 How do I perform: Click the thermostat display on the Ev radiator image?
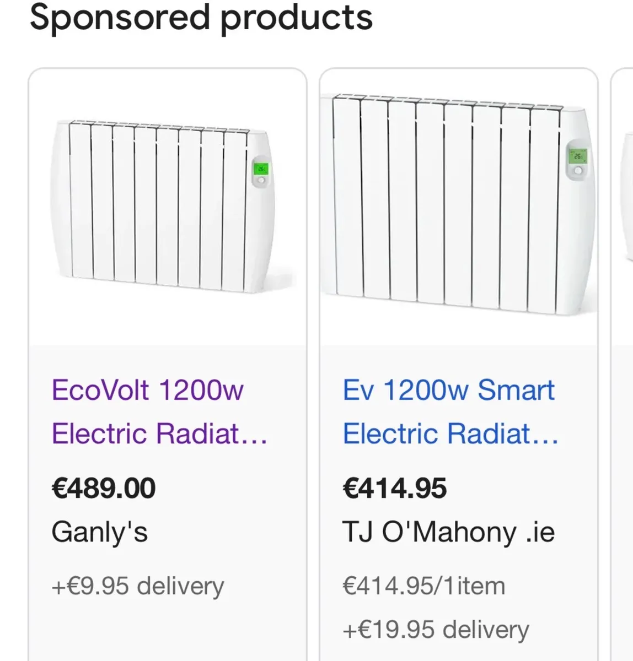[577, 156]
